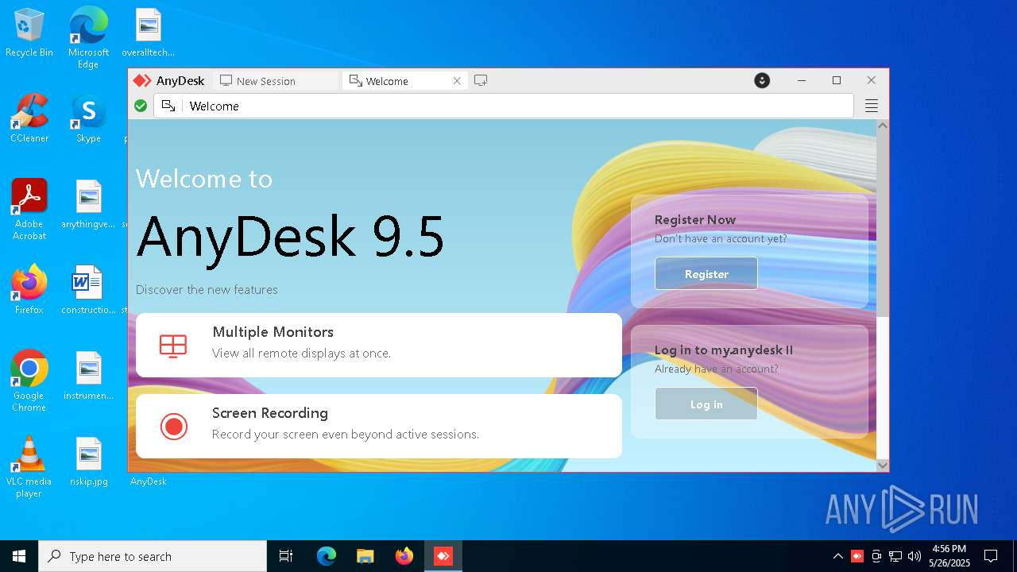Select the VLC media player shortcut
Image resolution: width=1017 pixels, height=572 pixels.
[x=29, y=466]
